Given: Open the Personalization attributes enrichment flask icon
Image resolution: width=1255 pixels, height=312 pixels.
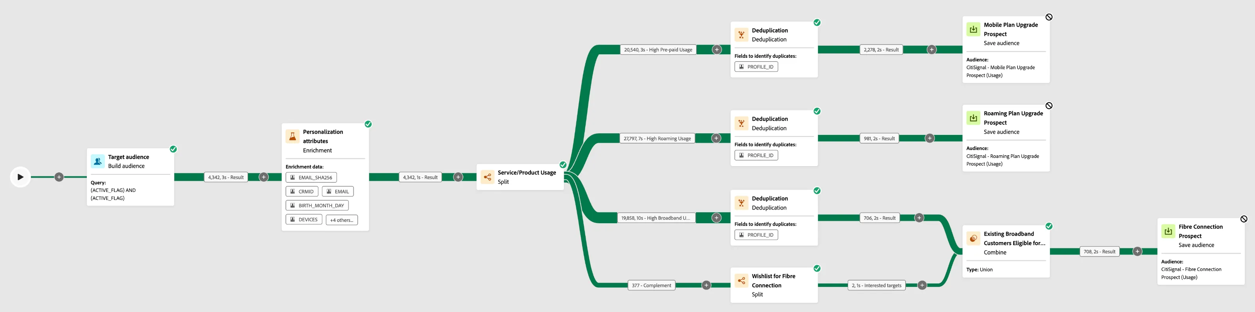Looking at the screenshot, I should coord(292,136).
